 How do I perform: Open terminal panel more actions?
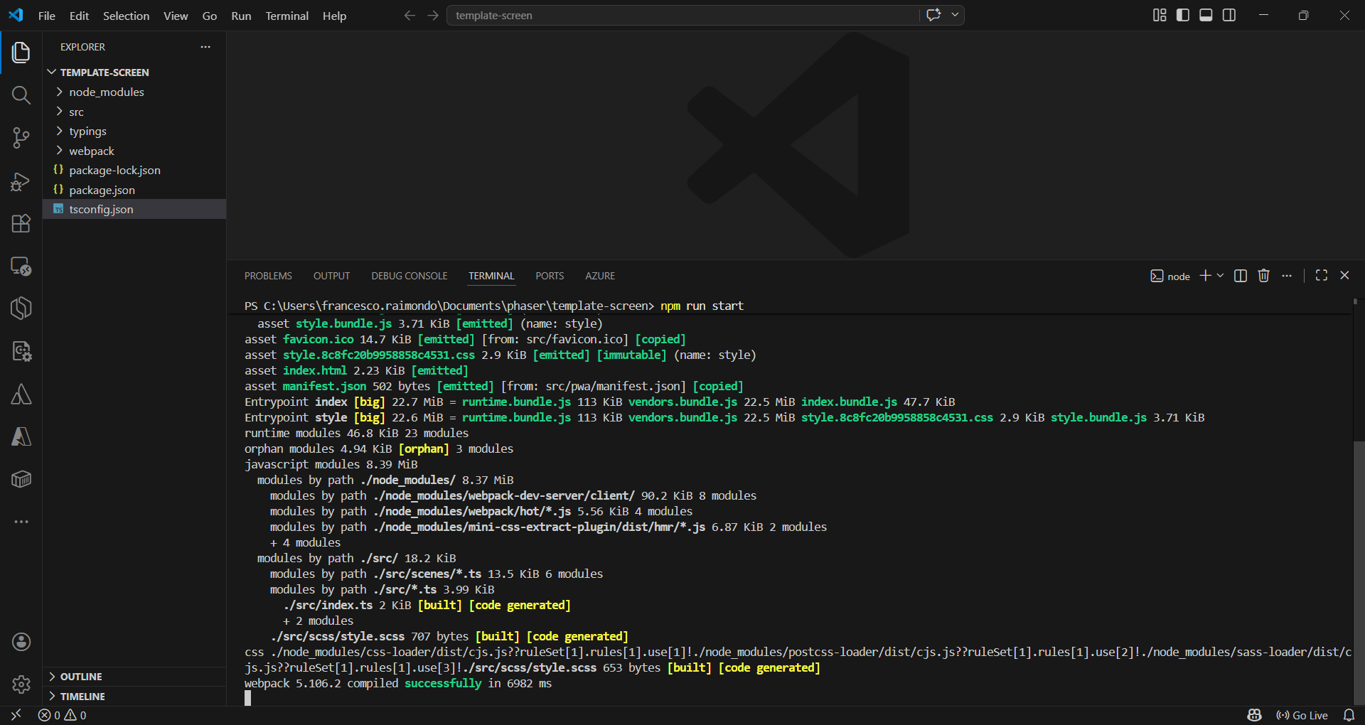[x=1287, y=276]
